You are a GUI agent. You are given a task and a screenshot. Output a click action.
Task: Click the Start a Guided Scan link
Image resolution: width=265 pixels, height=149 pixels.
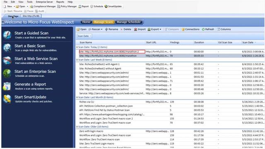(x=31, y=33)
